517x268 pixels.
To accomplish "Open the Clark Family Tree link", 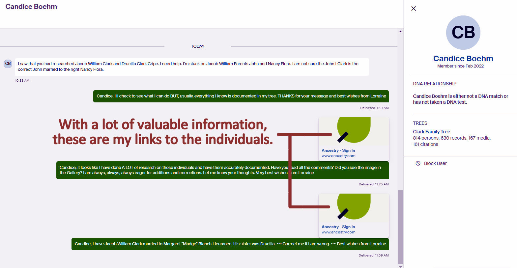I will [431, 132].
